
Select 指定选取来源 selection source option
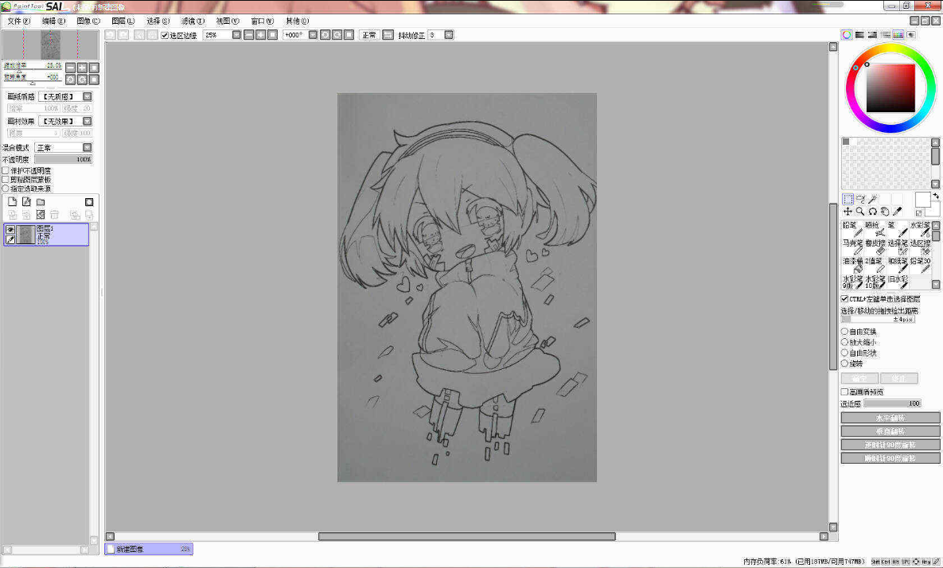click(6, 188)
